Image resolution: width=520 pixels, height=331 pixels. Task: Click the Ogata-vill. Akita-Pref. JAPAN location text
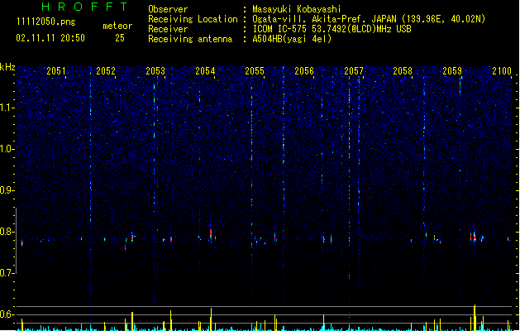[369, 19]
